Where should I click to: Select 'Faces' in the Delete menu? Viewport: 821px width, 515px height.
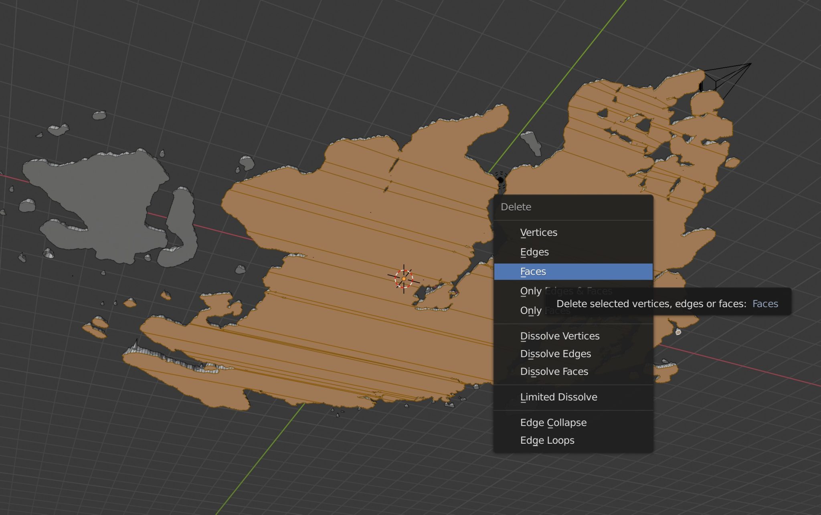coord(533,271)
